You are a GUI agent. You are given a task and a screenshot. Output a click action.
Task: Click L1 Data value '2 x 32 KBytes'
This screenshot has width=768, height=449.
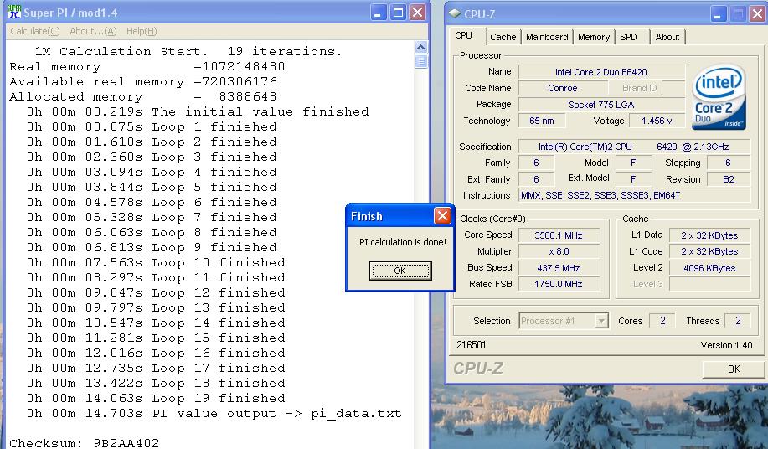[709, 235]
